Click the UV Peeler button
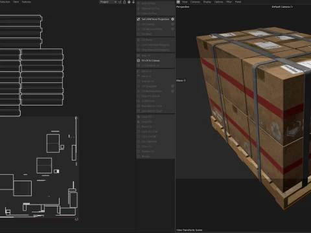The height and width of the screenshot is (233, 311). pos(155,40)
